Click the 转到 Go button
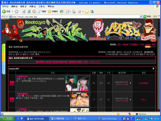161x121 pixels. (x=147, y=16)
